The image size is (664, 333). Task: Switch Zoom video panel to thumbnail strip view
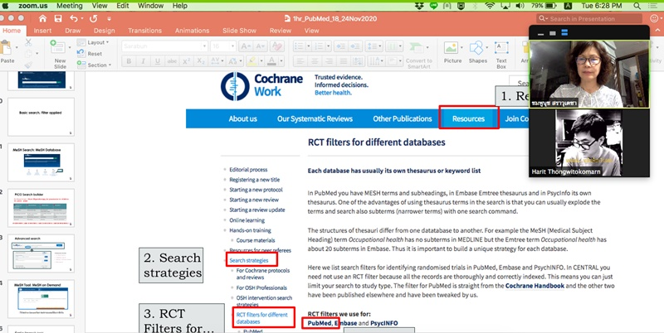(541, 33)
